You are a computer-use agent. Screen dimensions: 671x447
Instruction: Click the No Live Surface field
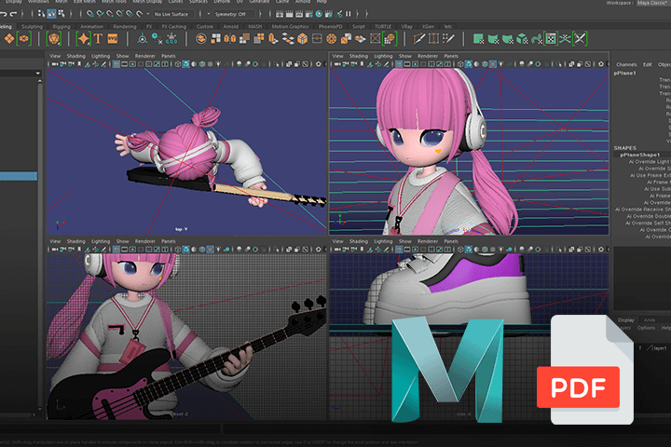(x=173, y=14)
